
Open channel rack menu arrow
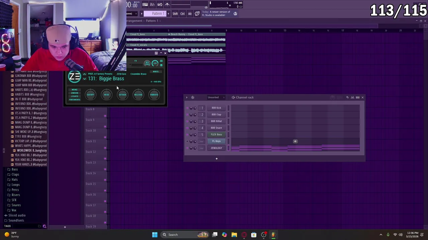coord(187,97)
